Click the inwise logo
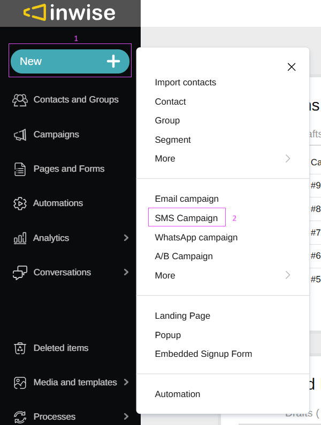The height and width of the screenshot is (425, 321). point(70,12)
